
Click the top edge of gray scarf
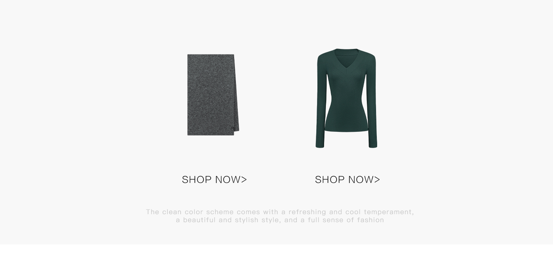click(211, 55)
